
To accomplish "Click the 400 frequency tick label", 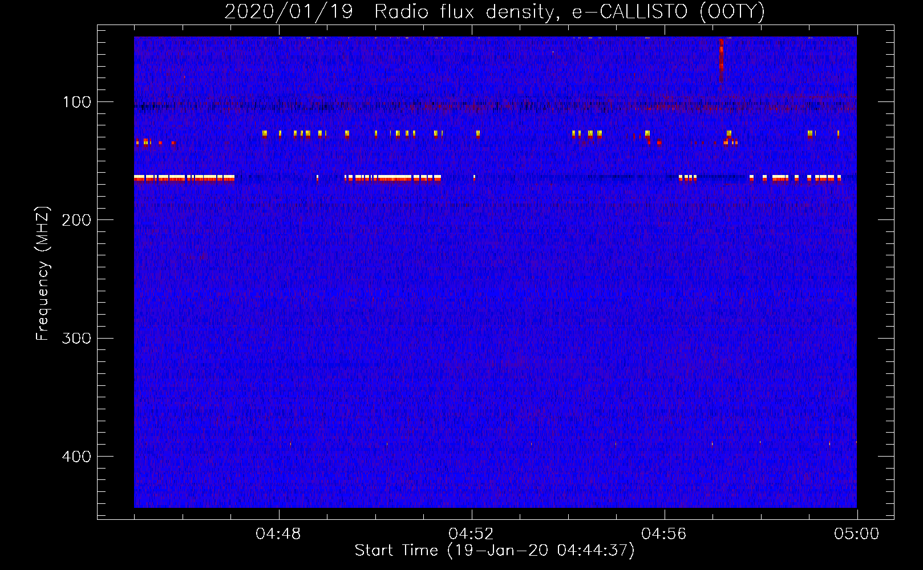I will tap(77, 457).
